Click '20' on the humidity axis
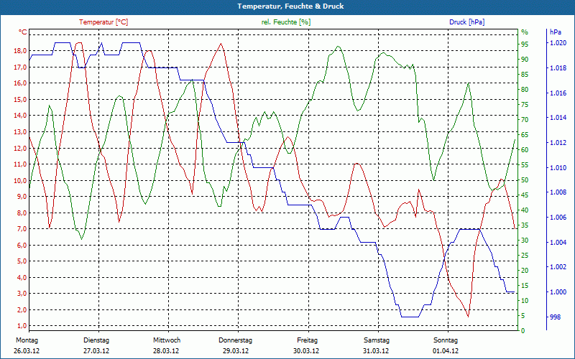The image size is (575, 359). pyautogui.click(x=525, y=271)
